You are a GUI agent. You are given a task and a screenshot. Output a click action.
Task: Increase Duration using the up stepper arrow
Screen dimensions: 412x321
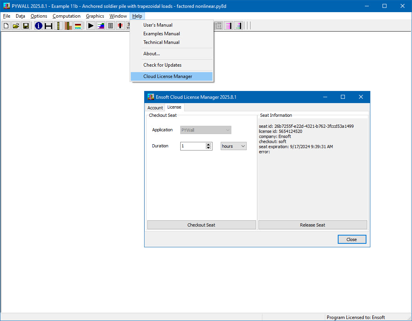[209, 144]
